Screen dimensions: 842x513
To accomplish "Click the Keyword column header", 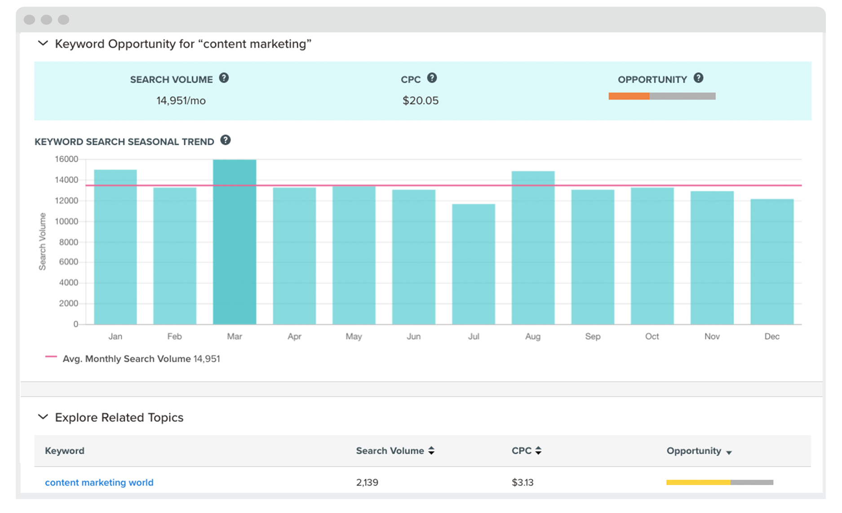I will [65, 451].
